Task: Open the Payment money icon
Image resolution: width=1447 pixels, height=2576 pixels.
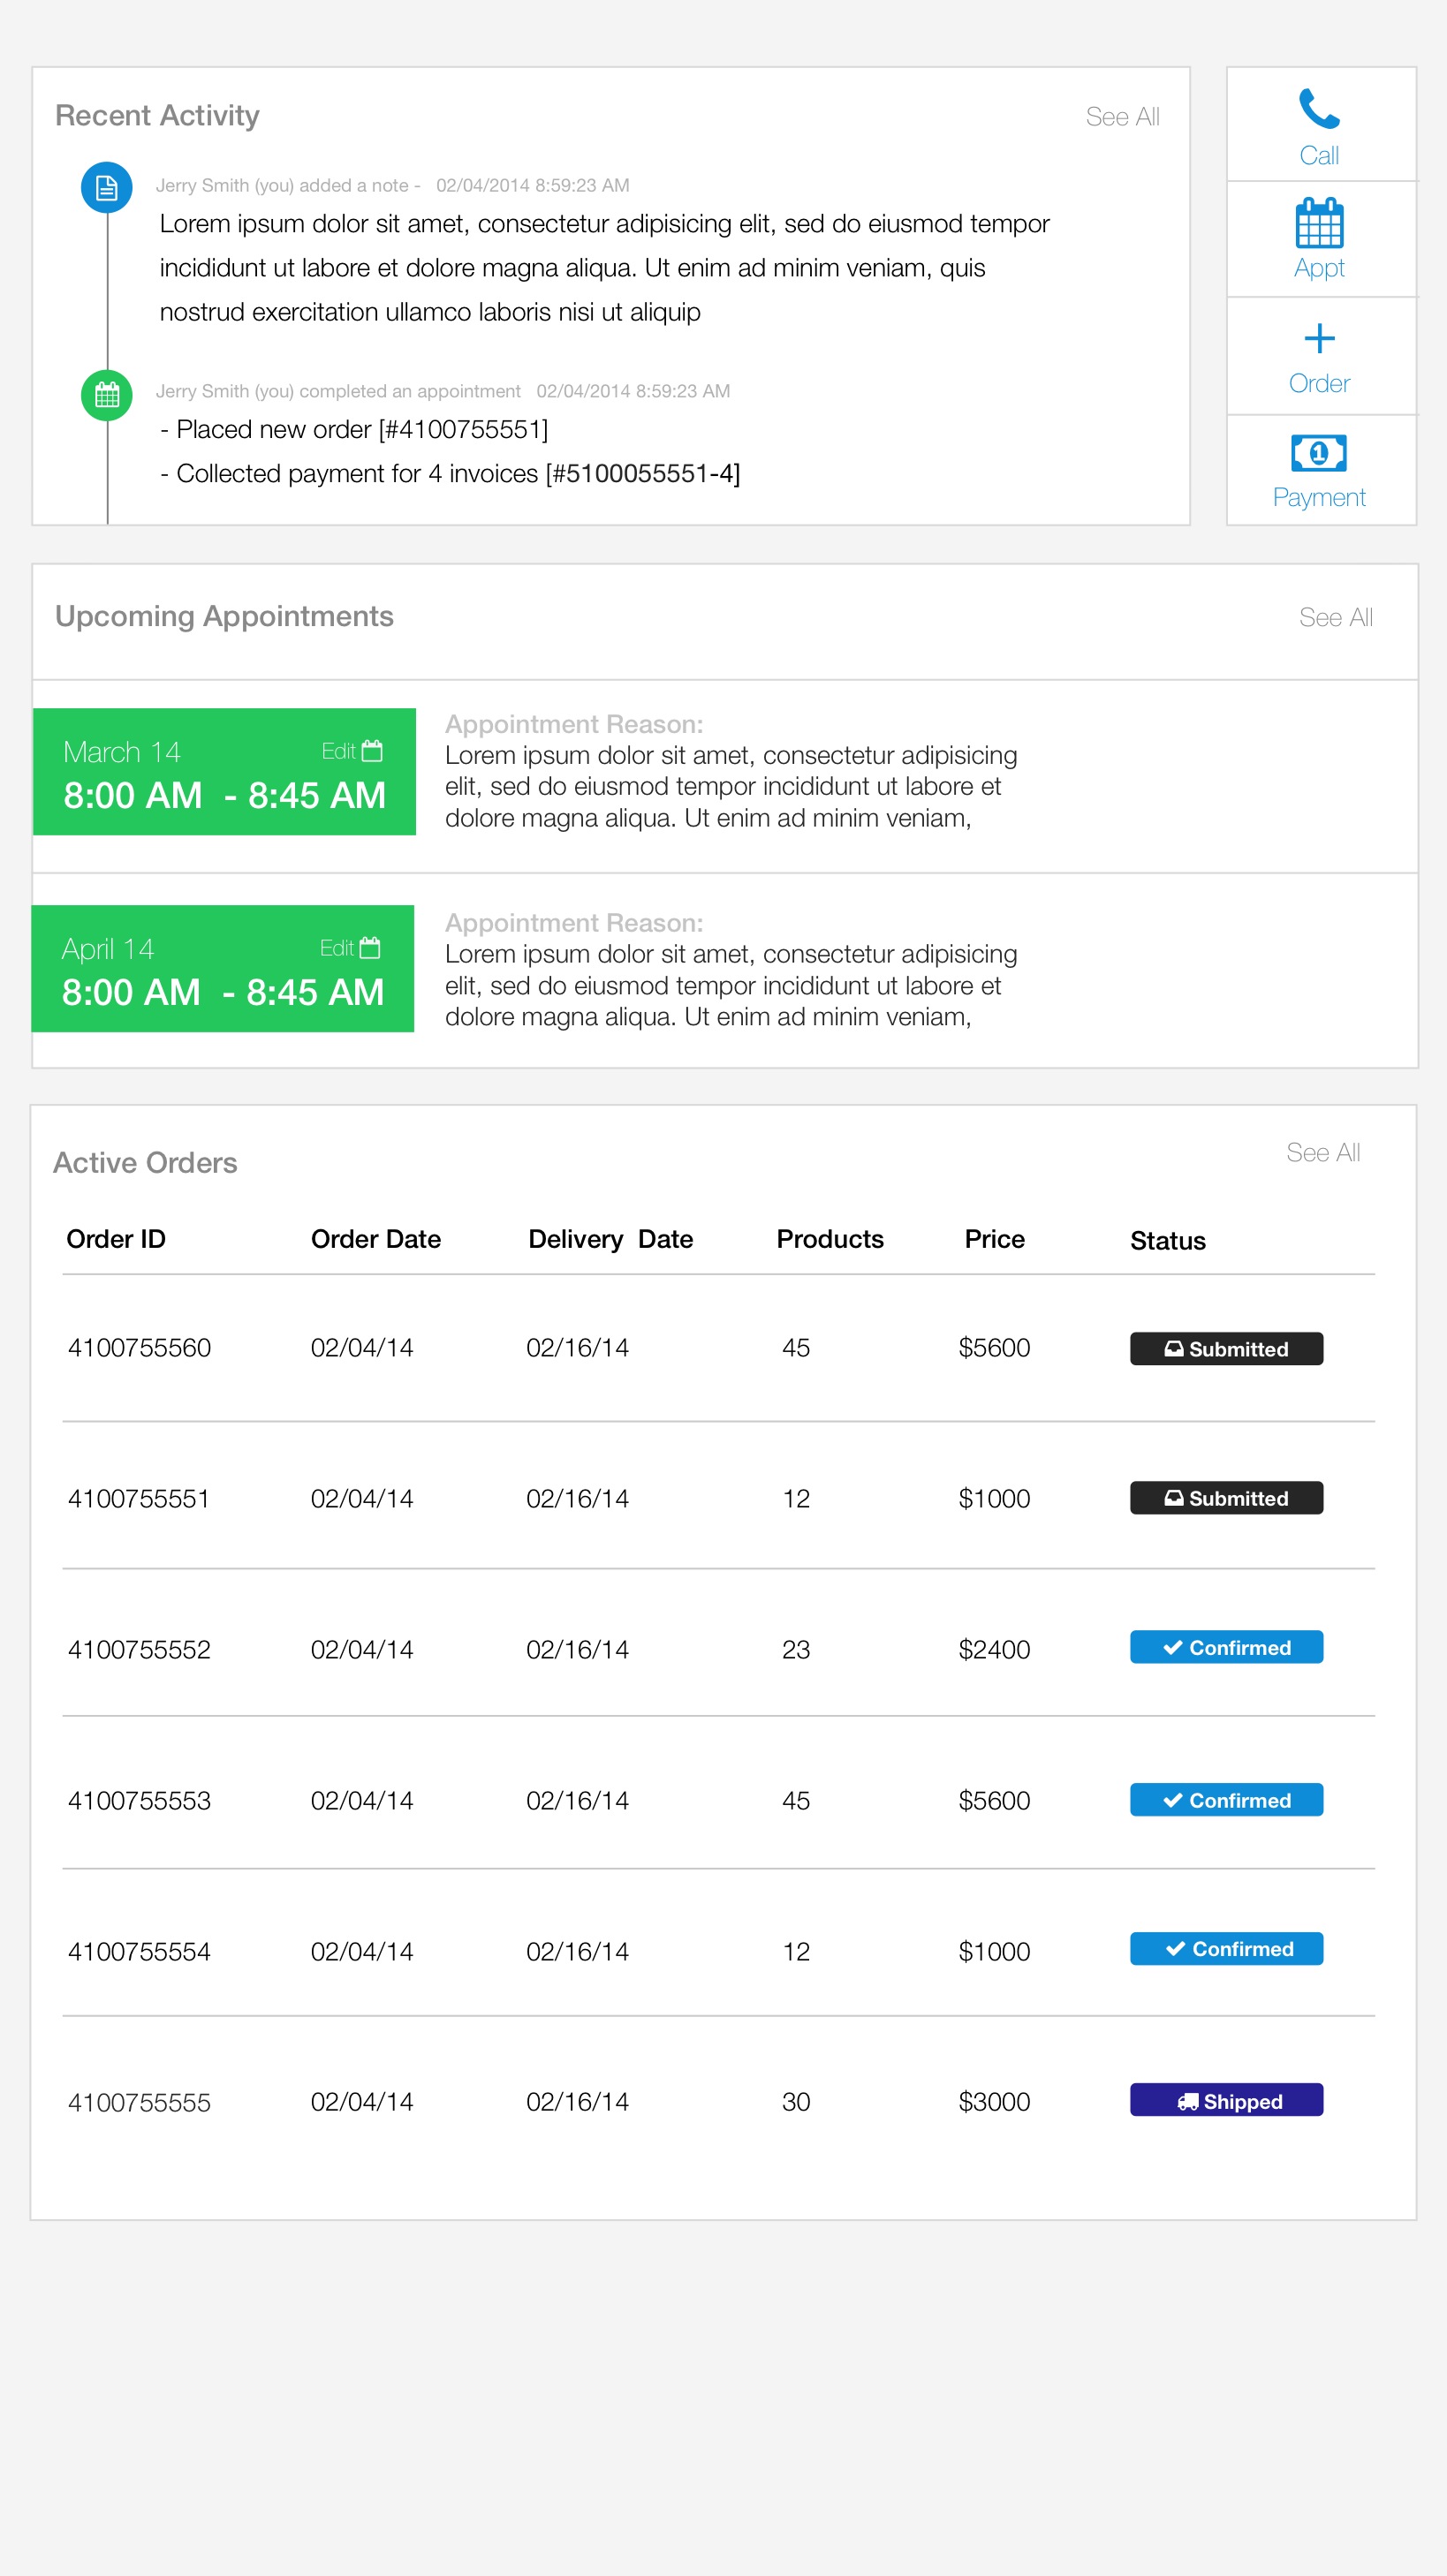Action: tap(1319, 453)
